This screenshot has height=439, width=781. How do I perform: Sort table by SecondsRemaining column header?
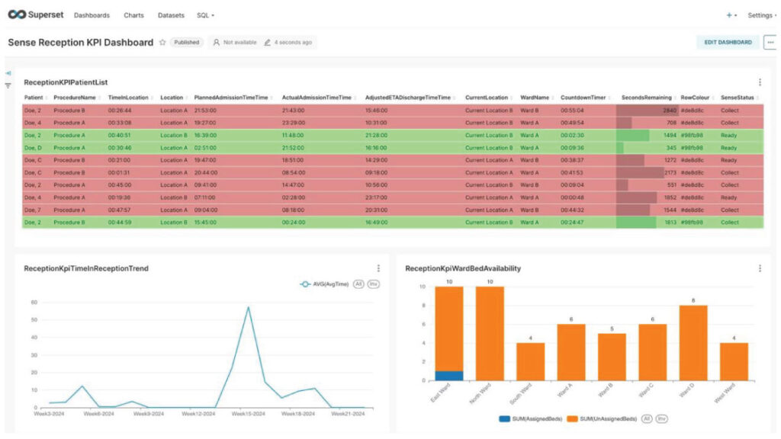click(x=645, y=98)
